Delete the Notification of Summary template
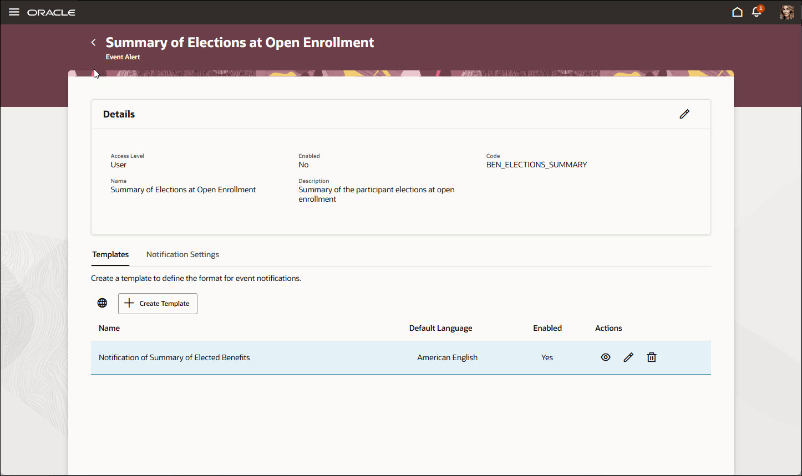802x476 pixels. tap(652, 357)
